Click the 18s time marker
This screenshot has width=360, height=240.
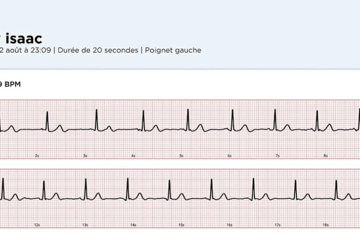click(x=325, y=225)
